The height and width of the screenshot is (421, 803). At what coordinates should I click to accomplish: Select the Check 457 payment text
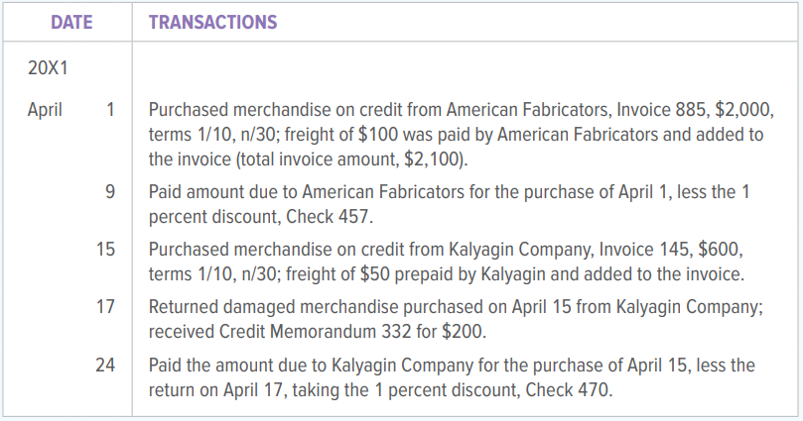[330, 217]
